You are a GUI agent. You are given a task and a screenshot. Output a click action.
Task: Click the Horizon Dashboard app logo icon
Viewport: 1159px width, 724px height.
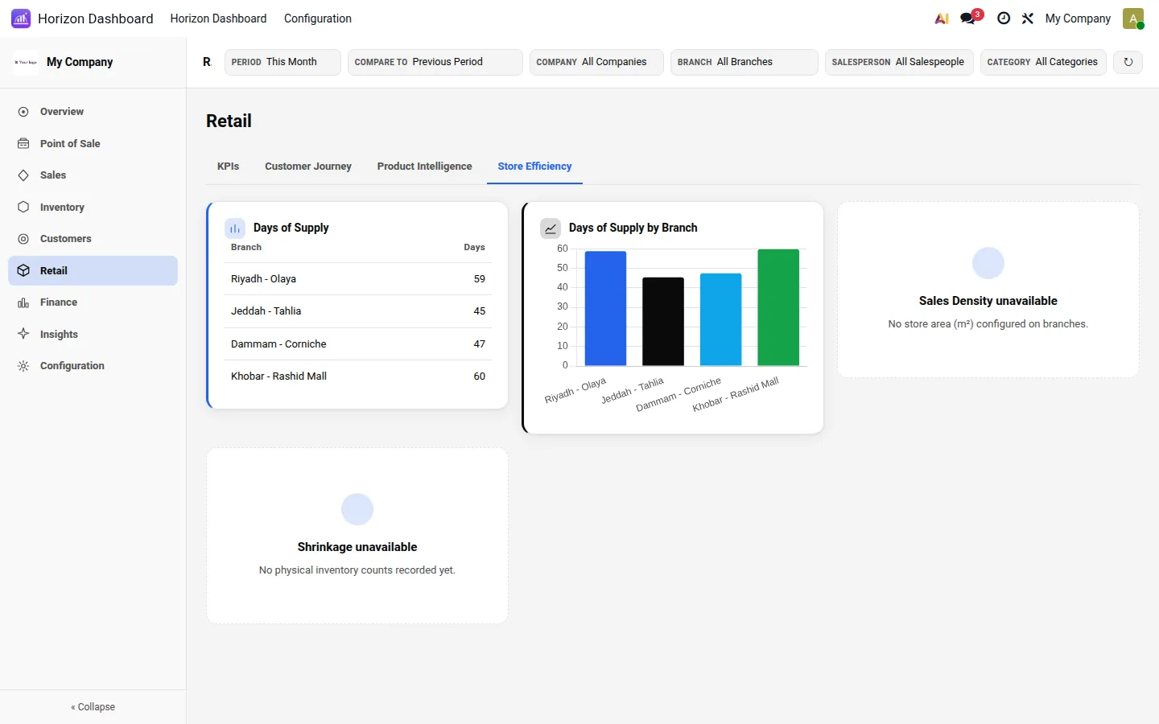point(21,19)
